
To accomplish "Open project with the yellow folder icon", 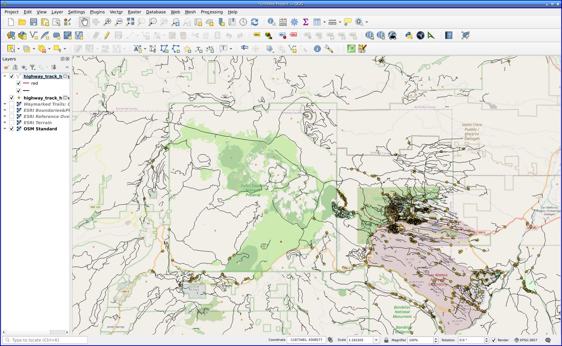I will coord(22,22).
